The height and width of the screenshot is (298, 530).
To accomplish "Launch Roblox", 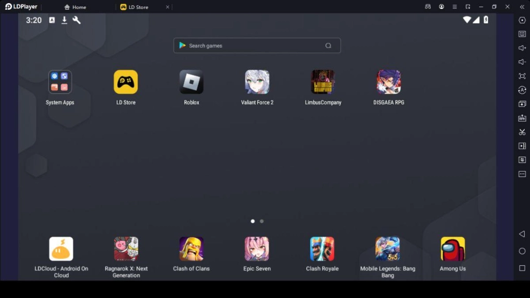I will pyautogui.click(x=191, y=82).
